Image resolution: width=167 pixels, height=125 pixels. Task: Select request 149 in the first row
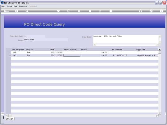point(14,52)
